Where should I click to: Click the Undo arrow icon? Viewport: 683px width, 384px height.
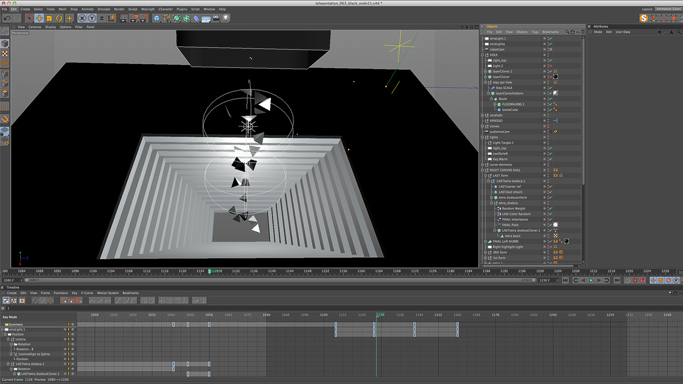[x=7, y=18]
